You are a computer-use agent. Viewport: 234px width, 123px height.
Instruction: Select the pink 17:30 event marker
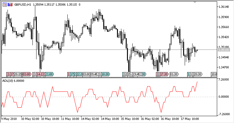164,74
